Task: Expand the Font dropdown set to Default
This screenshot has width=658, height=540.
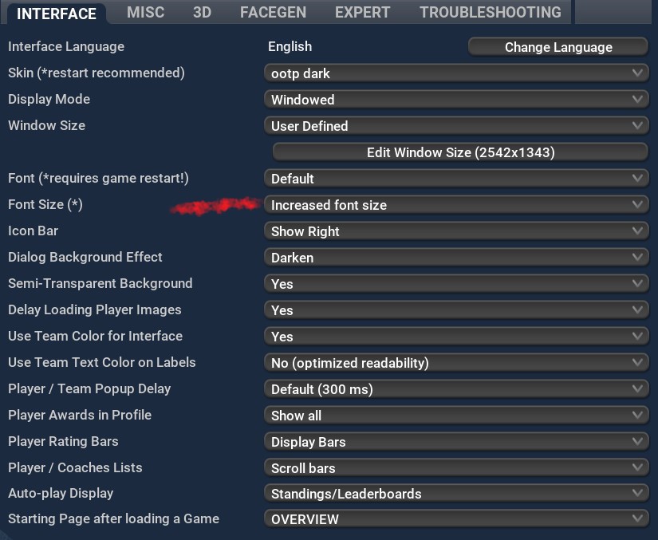Action: [456, 179]
